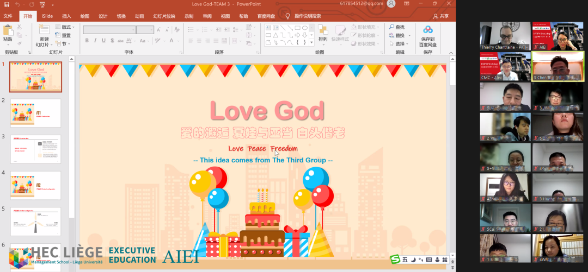This screenshot has height=272, width=588.
Task: Switch to the Insert (插入) tab
Action: [66, 16]
